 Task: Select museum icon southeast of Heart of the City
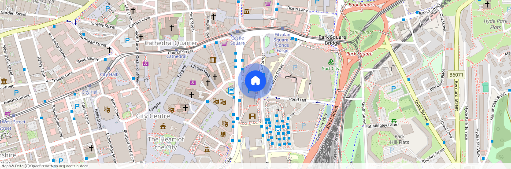(x=207, y=150)
